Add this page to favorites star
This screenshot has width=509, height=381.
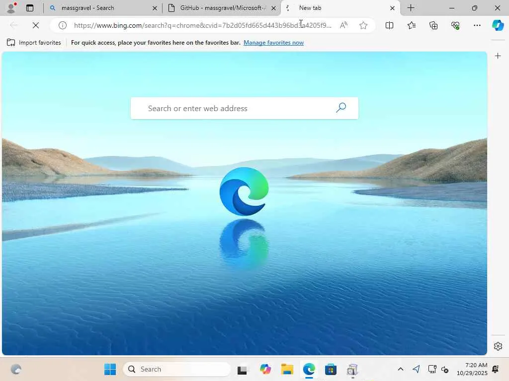click(363, 25)
